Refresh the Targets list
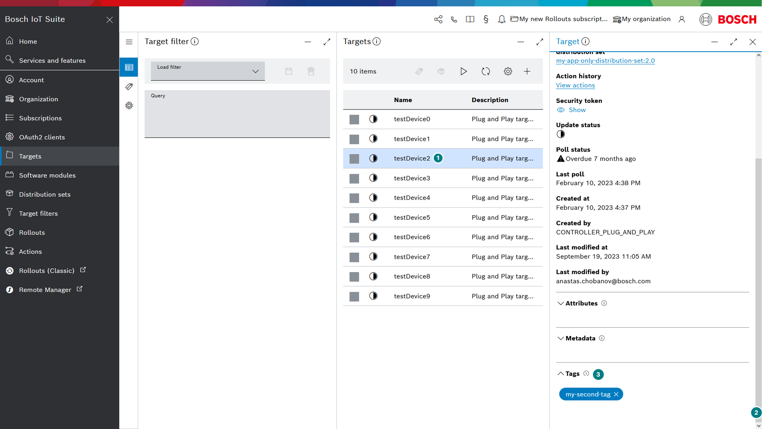 tap(486, 71)
